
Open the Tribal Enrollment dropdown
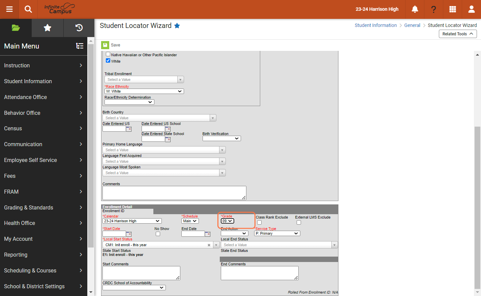coord(144,79)
